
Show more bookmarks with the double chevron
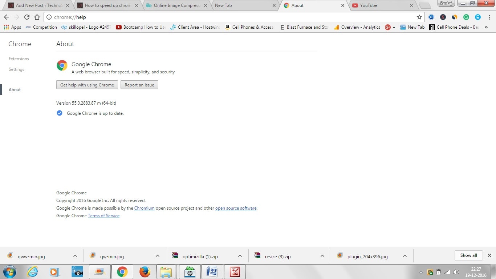486,27
